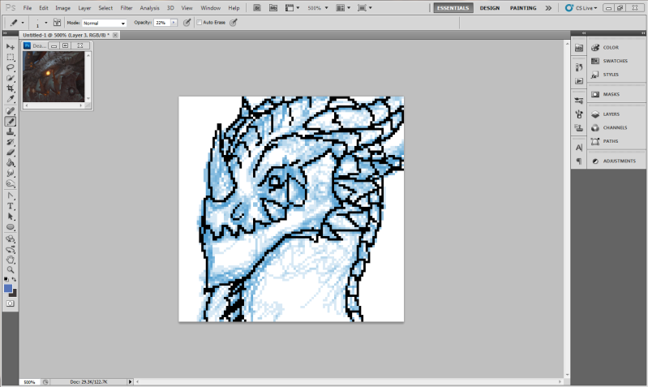This screenshot has height=387, width=648.
Task: Select the Eyedropper tool
Action: point(11,98)
